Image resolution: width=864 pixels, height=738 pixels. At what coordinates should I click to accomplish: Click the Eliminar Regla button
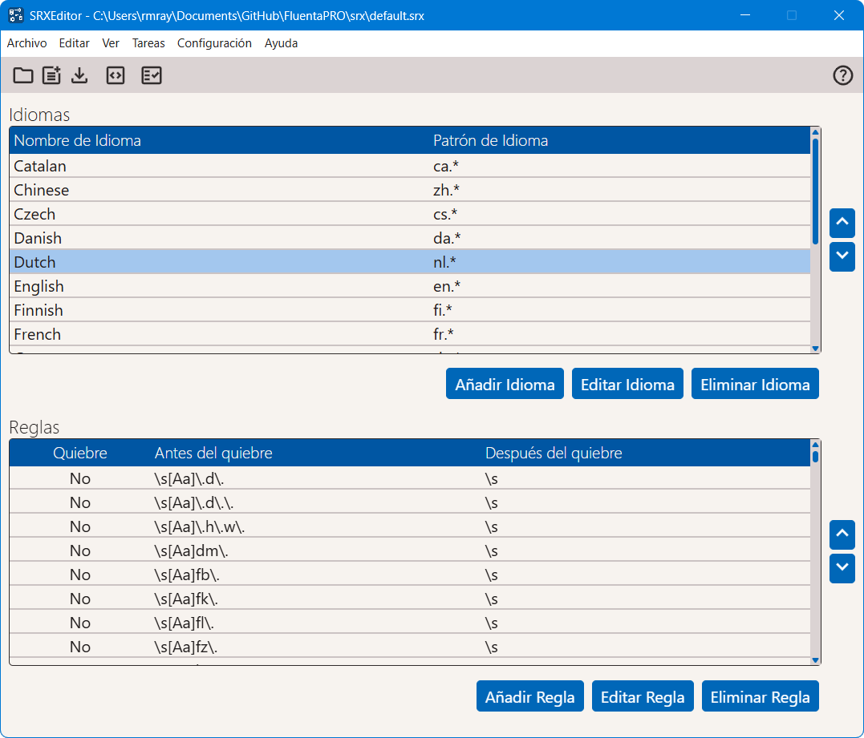[x=760, y=696]
